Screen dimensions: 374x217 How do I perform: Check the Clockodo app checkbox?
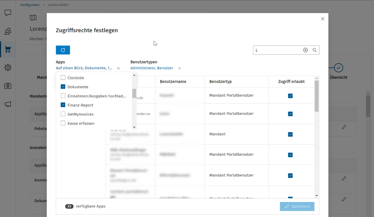[x=63, y=78]
